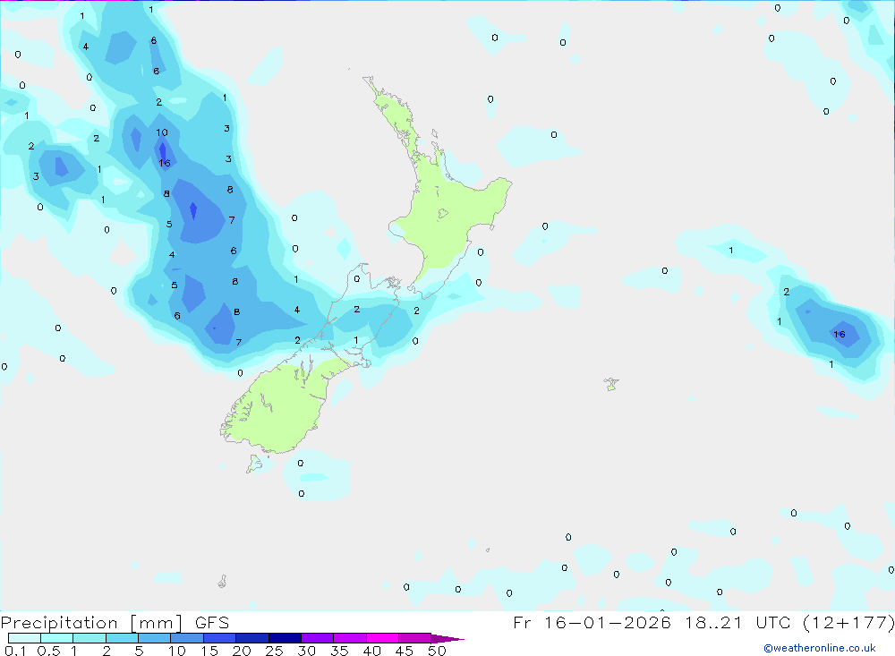Click the "0.5" legend scale label

(x=48, y=651)
